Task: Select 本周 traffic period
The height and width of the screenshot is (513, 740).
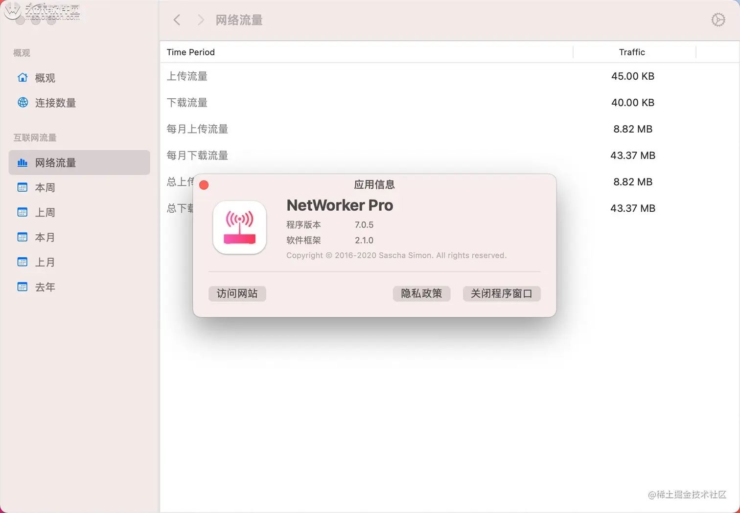Action: tap(79, 187)
